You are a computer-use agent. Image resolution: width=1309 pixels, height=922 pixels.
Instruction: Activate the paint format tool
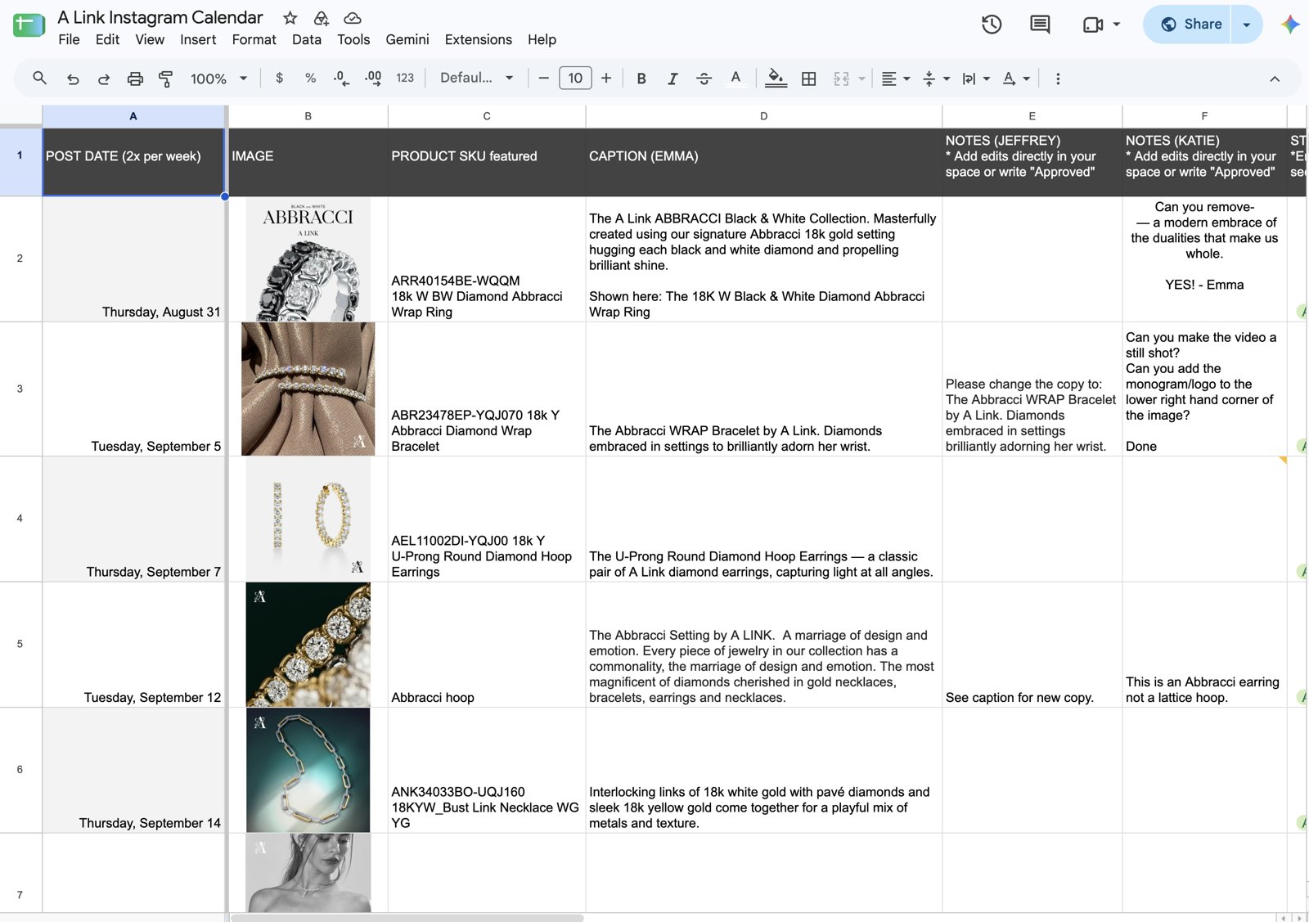[x=166, y=79]
